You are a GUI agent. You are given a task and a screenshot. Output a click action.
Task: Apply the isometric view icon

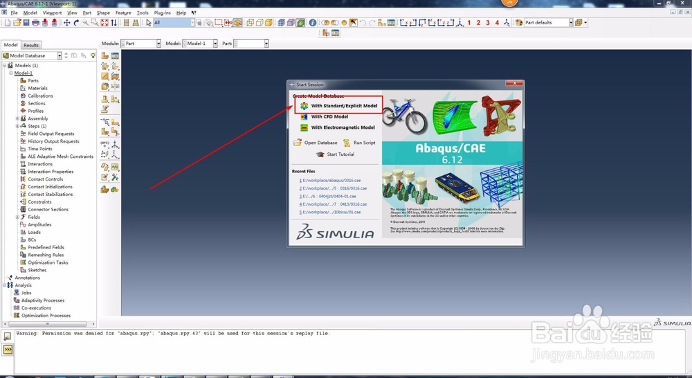pyautogui.click(x=459, y=23)
